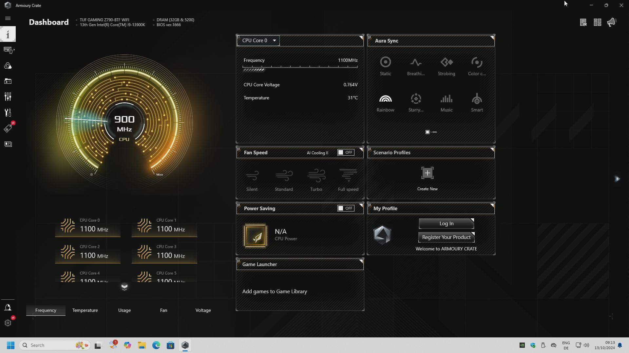Viewport: 629px width, 353px height.
Task: Switch to the Frequency tab
Action: [46, 310]
